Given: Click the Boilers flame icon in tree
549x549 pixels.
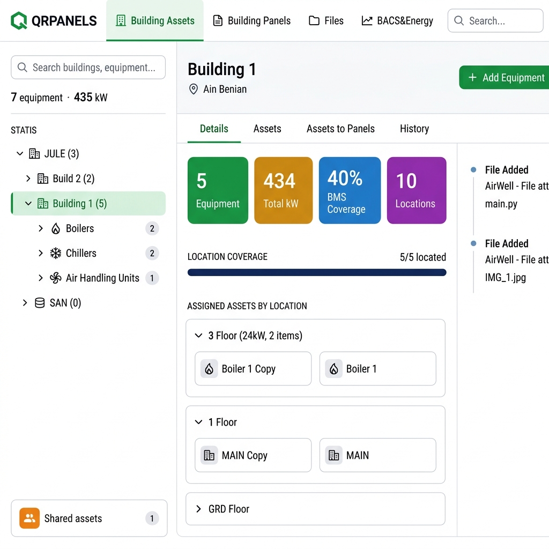Looking at the screenshot, I should point(56,228).
